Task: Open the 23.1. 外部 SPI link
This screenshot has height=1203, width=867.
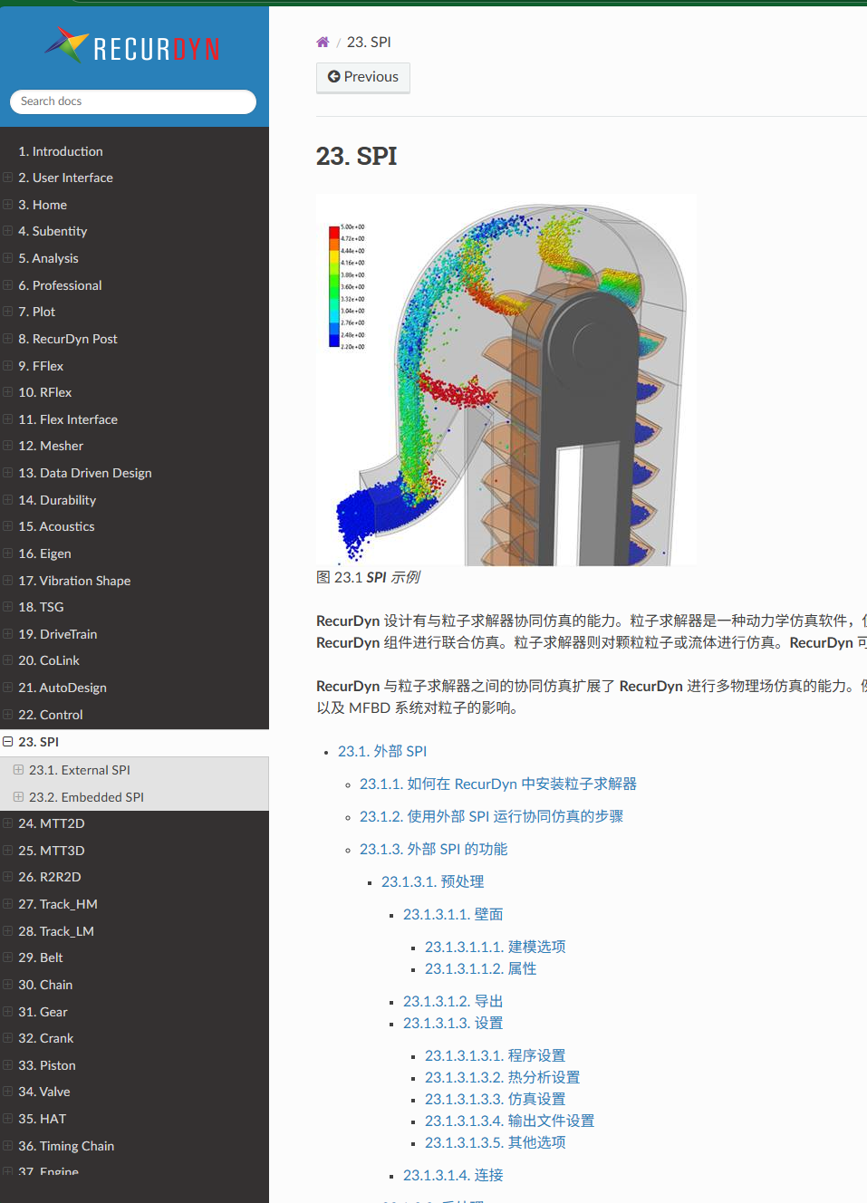Action: [x=382, y=751]
